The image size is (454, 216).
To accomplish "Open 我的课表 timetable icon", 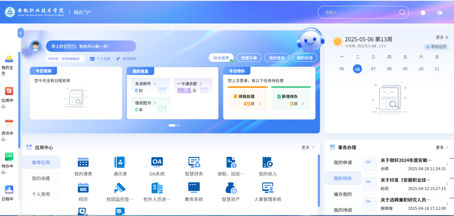I will pos(83,162).
